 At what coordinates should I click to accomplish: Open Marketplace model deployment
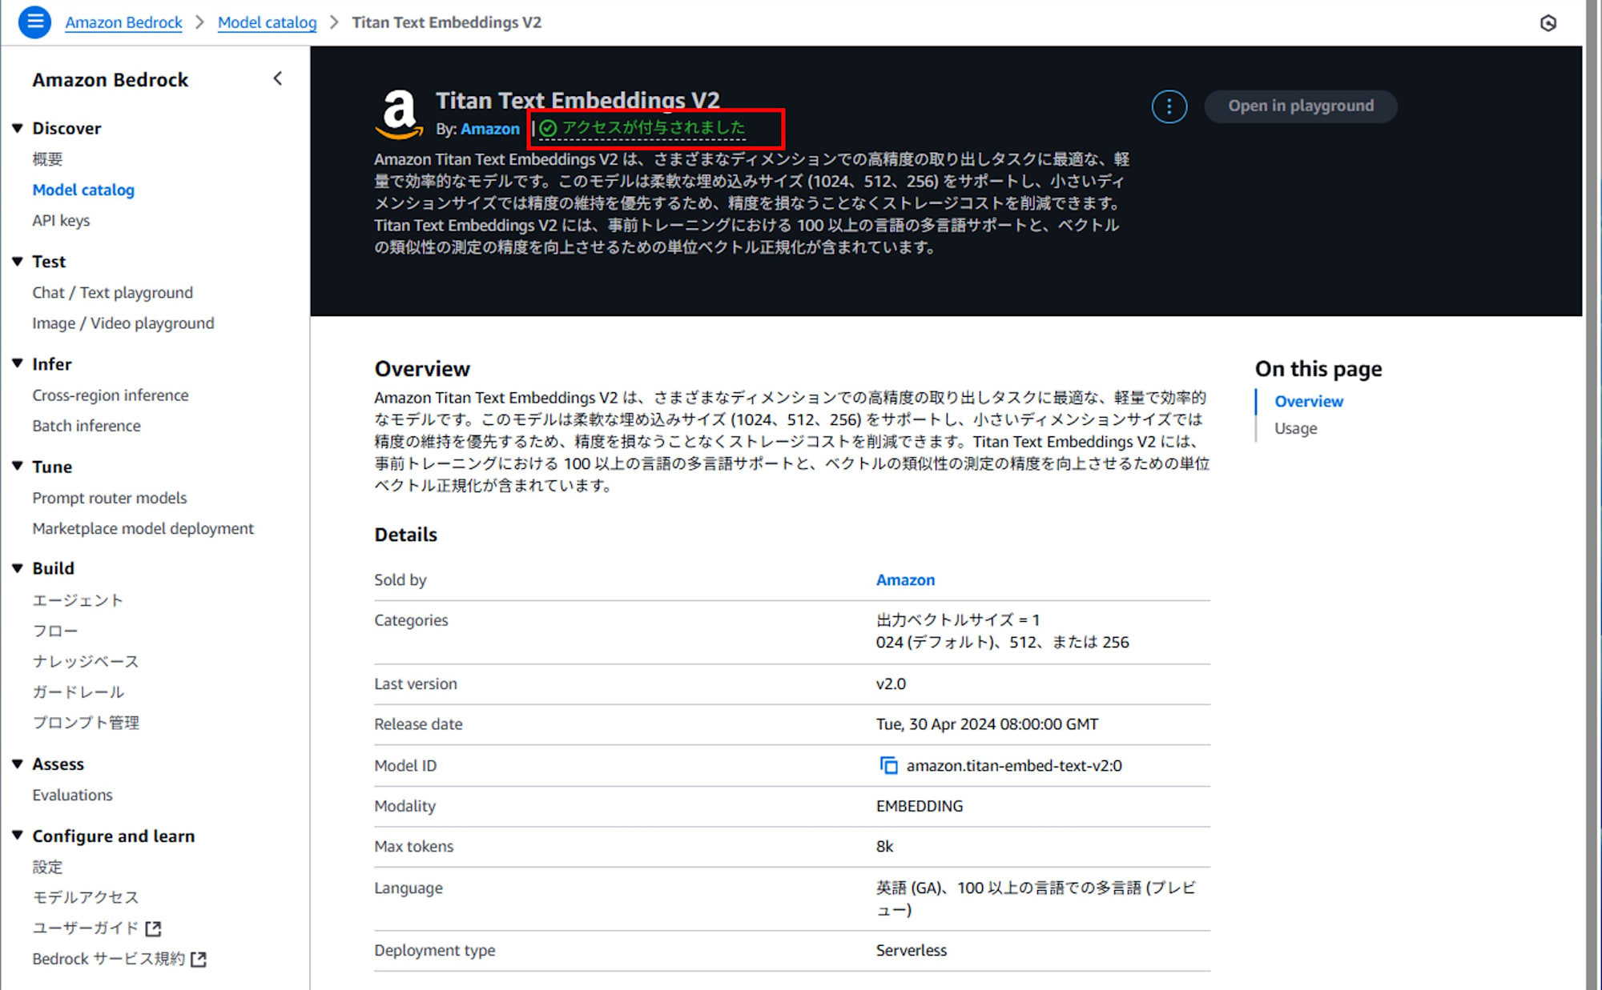click(x=143, y=528)
